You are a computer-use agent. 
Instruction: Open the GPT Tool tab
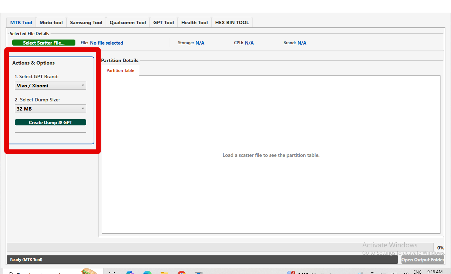pos(163,22)
